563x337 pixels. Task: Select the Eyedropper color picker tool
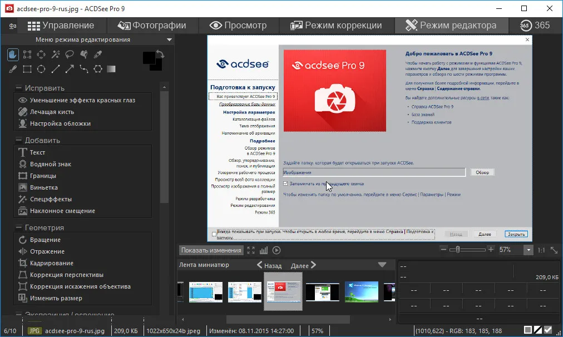tap(98, 54)
